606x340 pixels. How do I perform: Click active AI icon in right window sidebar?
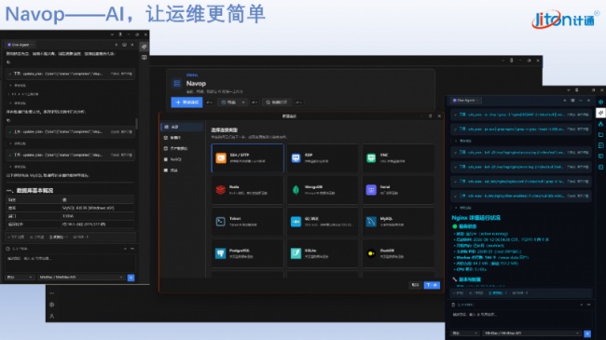click(600, 113)
